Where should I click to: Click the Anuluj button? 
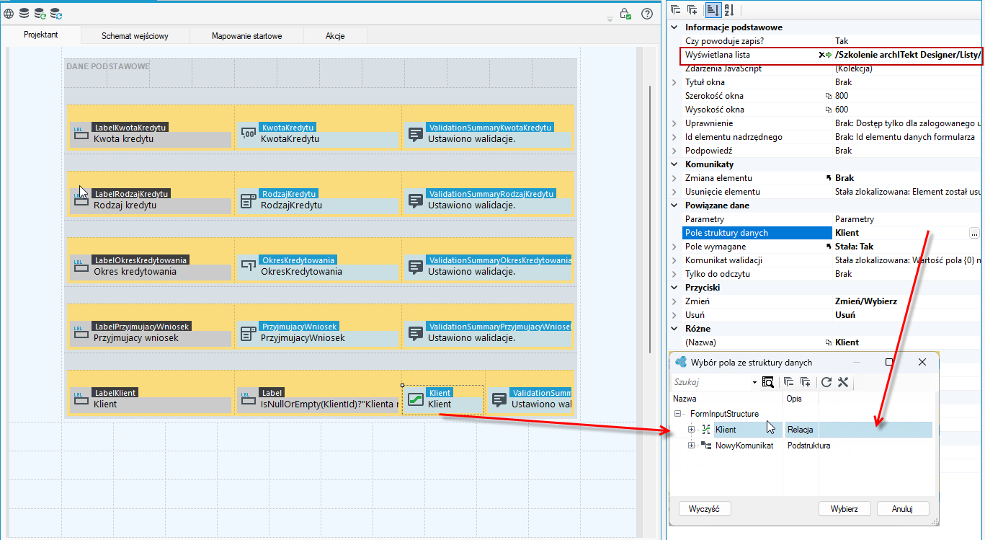(902, 508)
